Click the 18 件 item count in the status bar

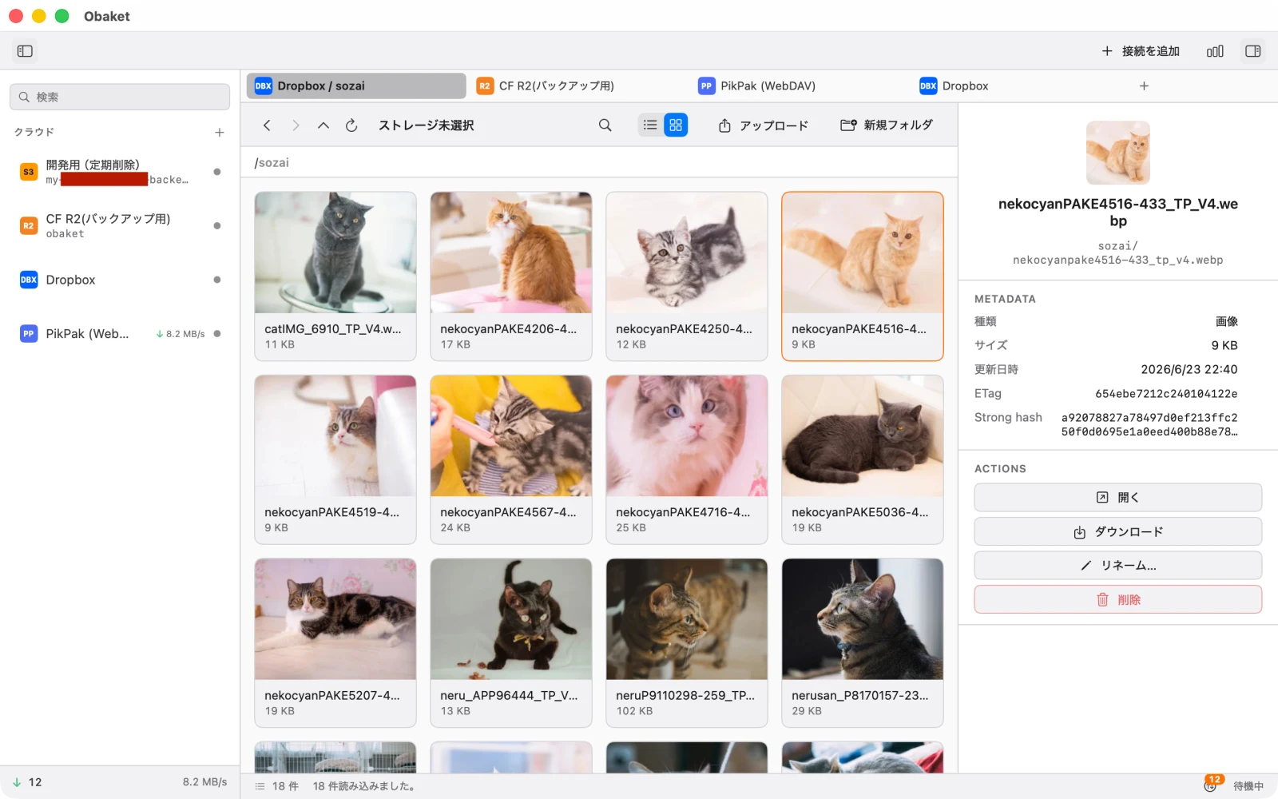click(285, 786)
